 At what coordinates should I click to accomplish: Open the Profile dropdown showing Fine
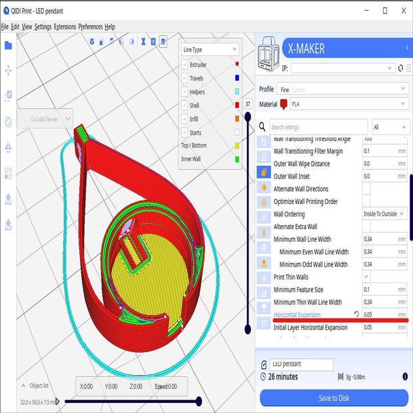click(x=342, y=89)
